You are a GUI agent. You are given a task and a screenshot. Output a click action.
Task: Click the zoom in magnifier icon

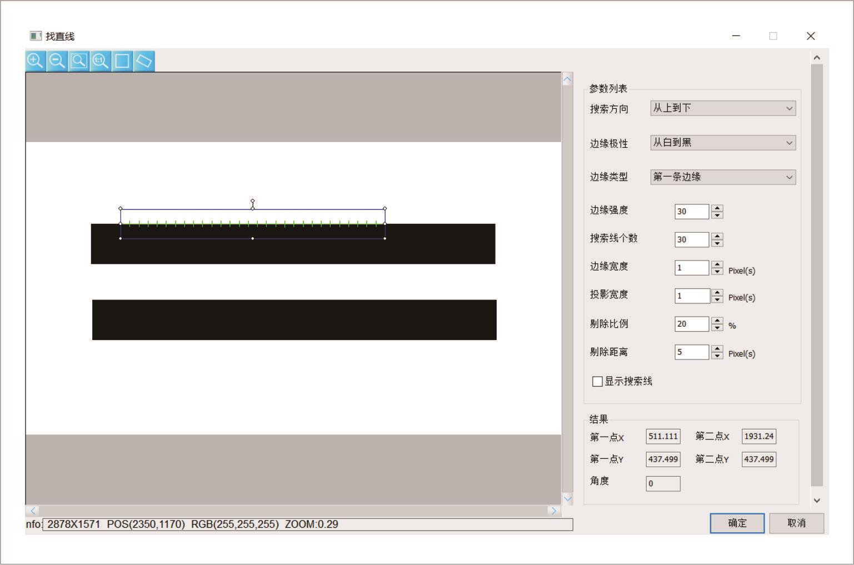pyautogui.click(x=36, y=61)
